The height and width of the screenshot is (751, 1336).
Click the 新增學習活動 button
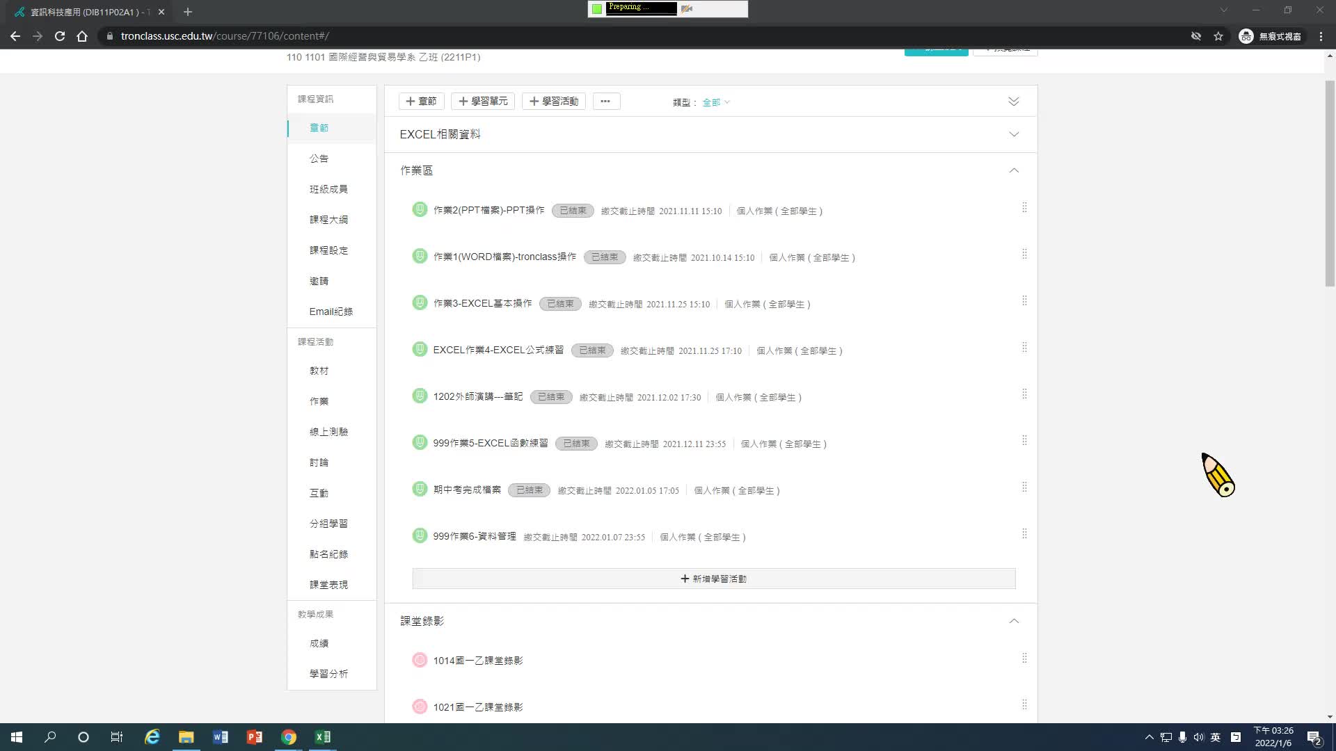click(713, 579)
